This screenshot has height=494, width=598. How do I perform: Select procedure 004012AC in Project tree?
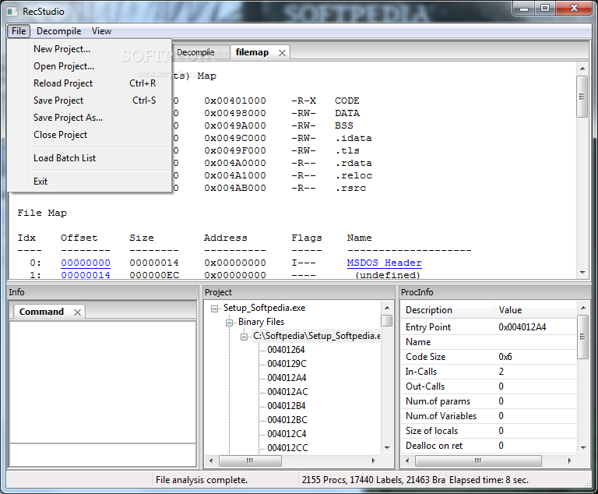287,392
